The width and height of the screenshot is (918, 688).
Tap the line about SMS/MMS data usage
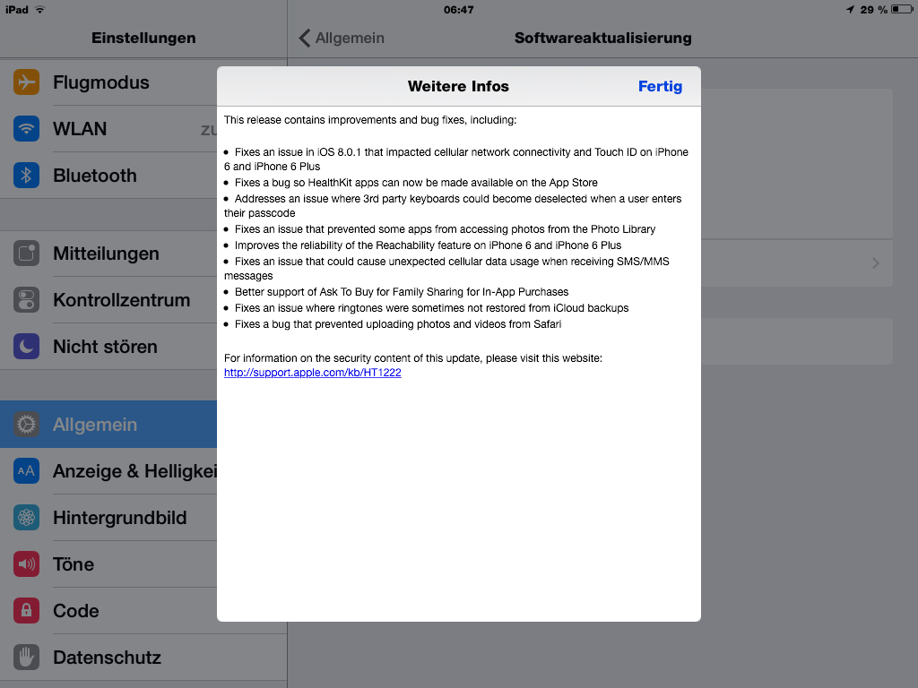click(446, 269)
